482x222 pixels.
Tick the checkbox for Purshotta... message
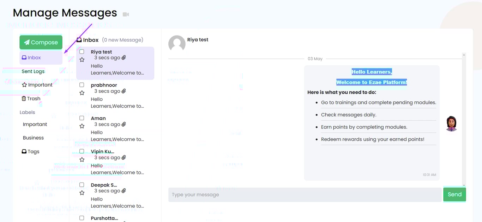click(82, 218)
